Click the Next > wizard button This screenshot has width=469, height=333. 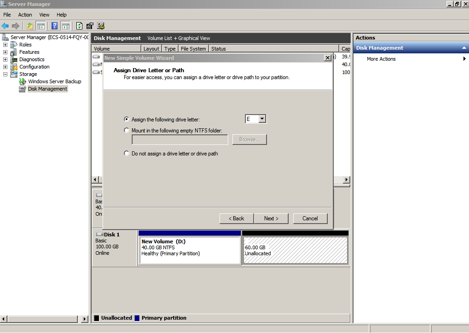(271, 218)
